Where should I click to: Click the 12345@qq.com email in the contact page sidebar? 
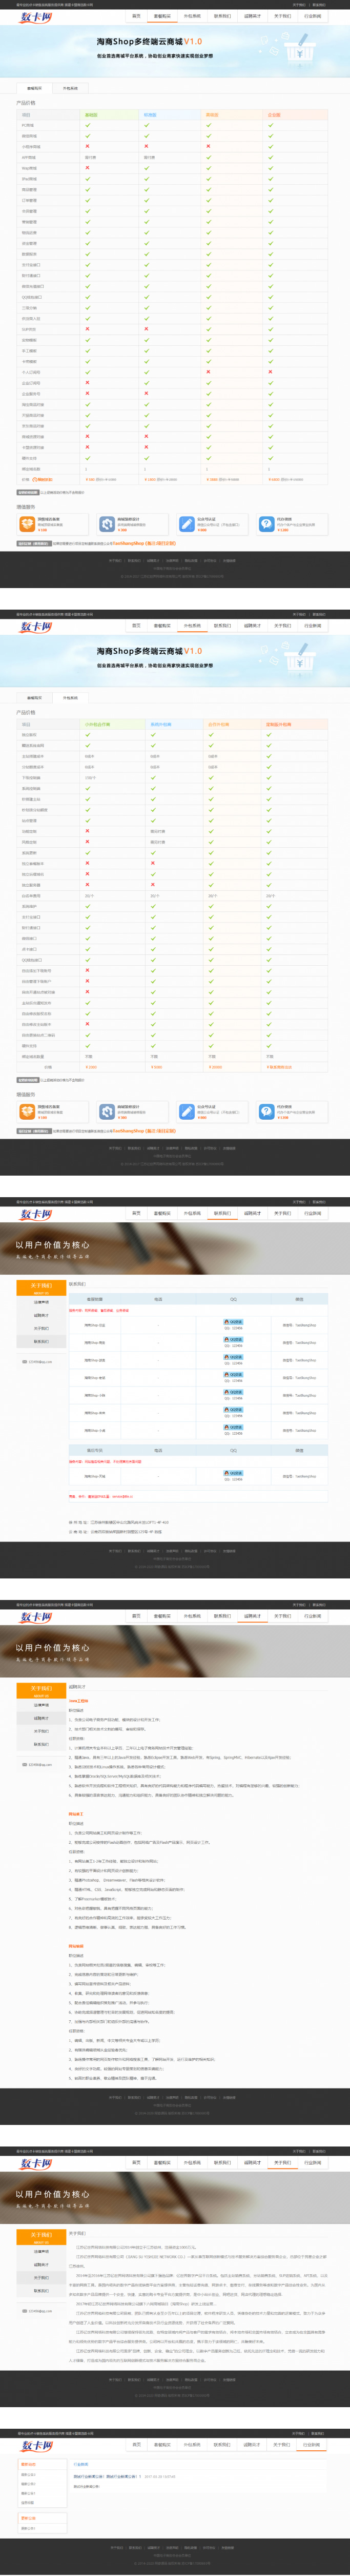pos(40,1361)
